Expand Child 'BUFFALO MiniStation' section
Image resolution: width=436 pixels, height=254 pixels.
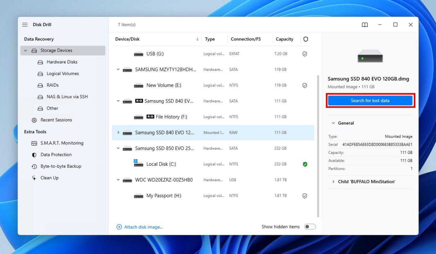pyautogui.click(x=334, y=182)
